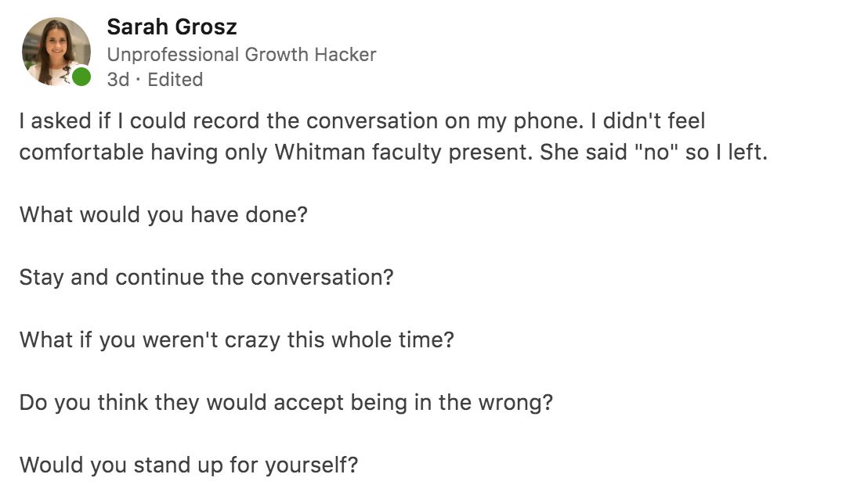The height and width of the screenshot is (485, 846).
Task: Click "What if you weren't crazy" line
Action: [237, 340]
